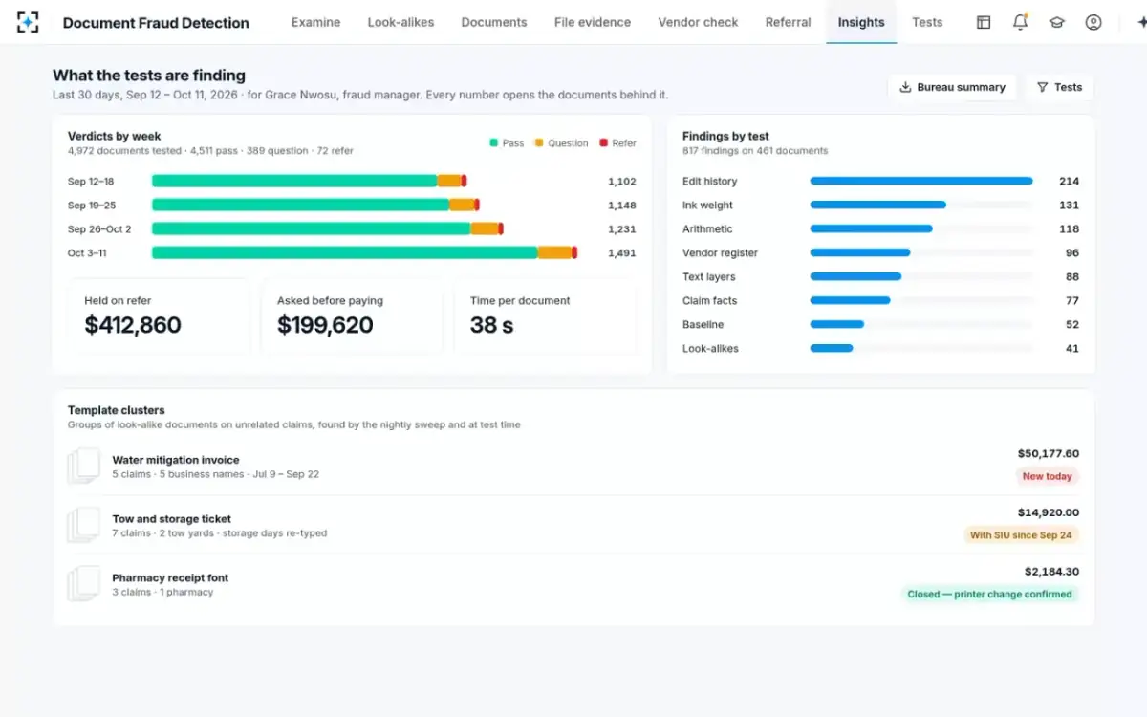This screenshot has height=717, width=1147.
Task: Select the Insights tab
Action: click(x=861, y=22)
